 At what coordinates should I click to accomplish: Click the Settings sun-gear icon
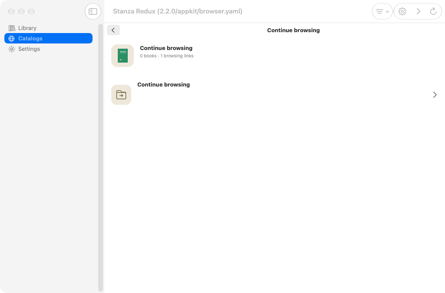12,49
